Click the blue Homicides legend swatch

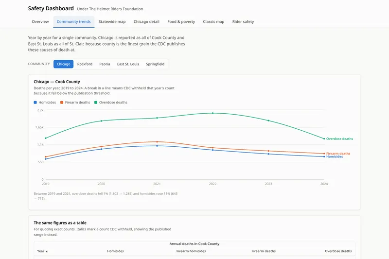tap(35, 103)
